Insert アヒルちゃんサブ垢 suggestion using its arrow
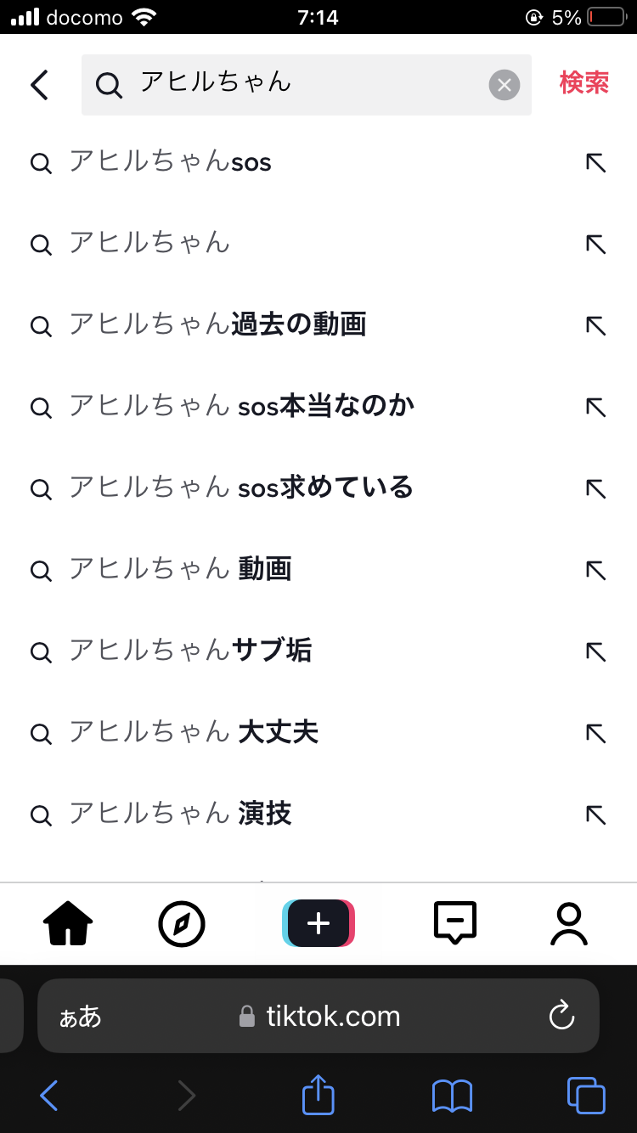Image resolution: width=637 pixels, height=1133 pixels. [596, 651]
